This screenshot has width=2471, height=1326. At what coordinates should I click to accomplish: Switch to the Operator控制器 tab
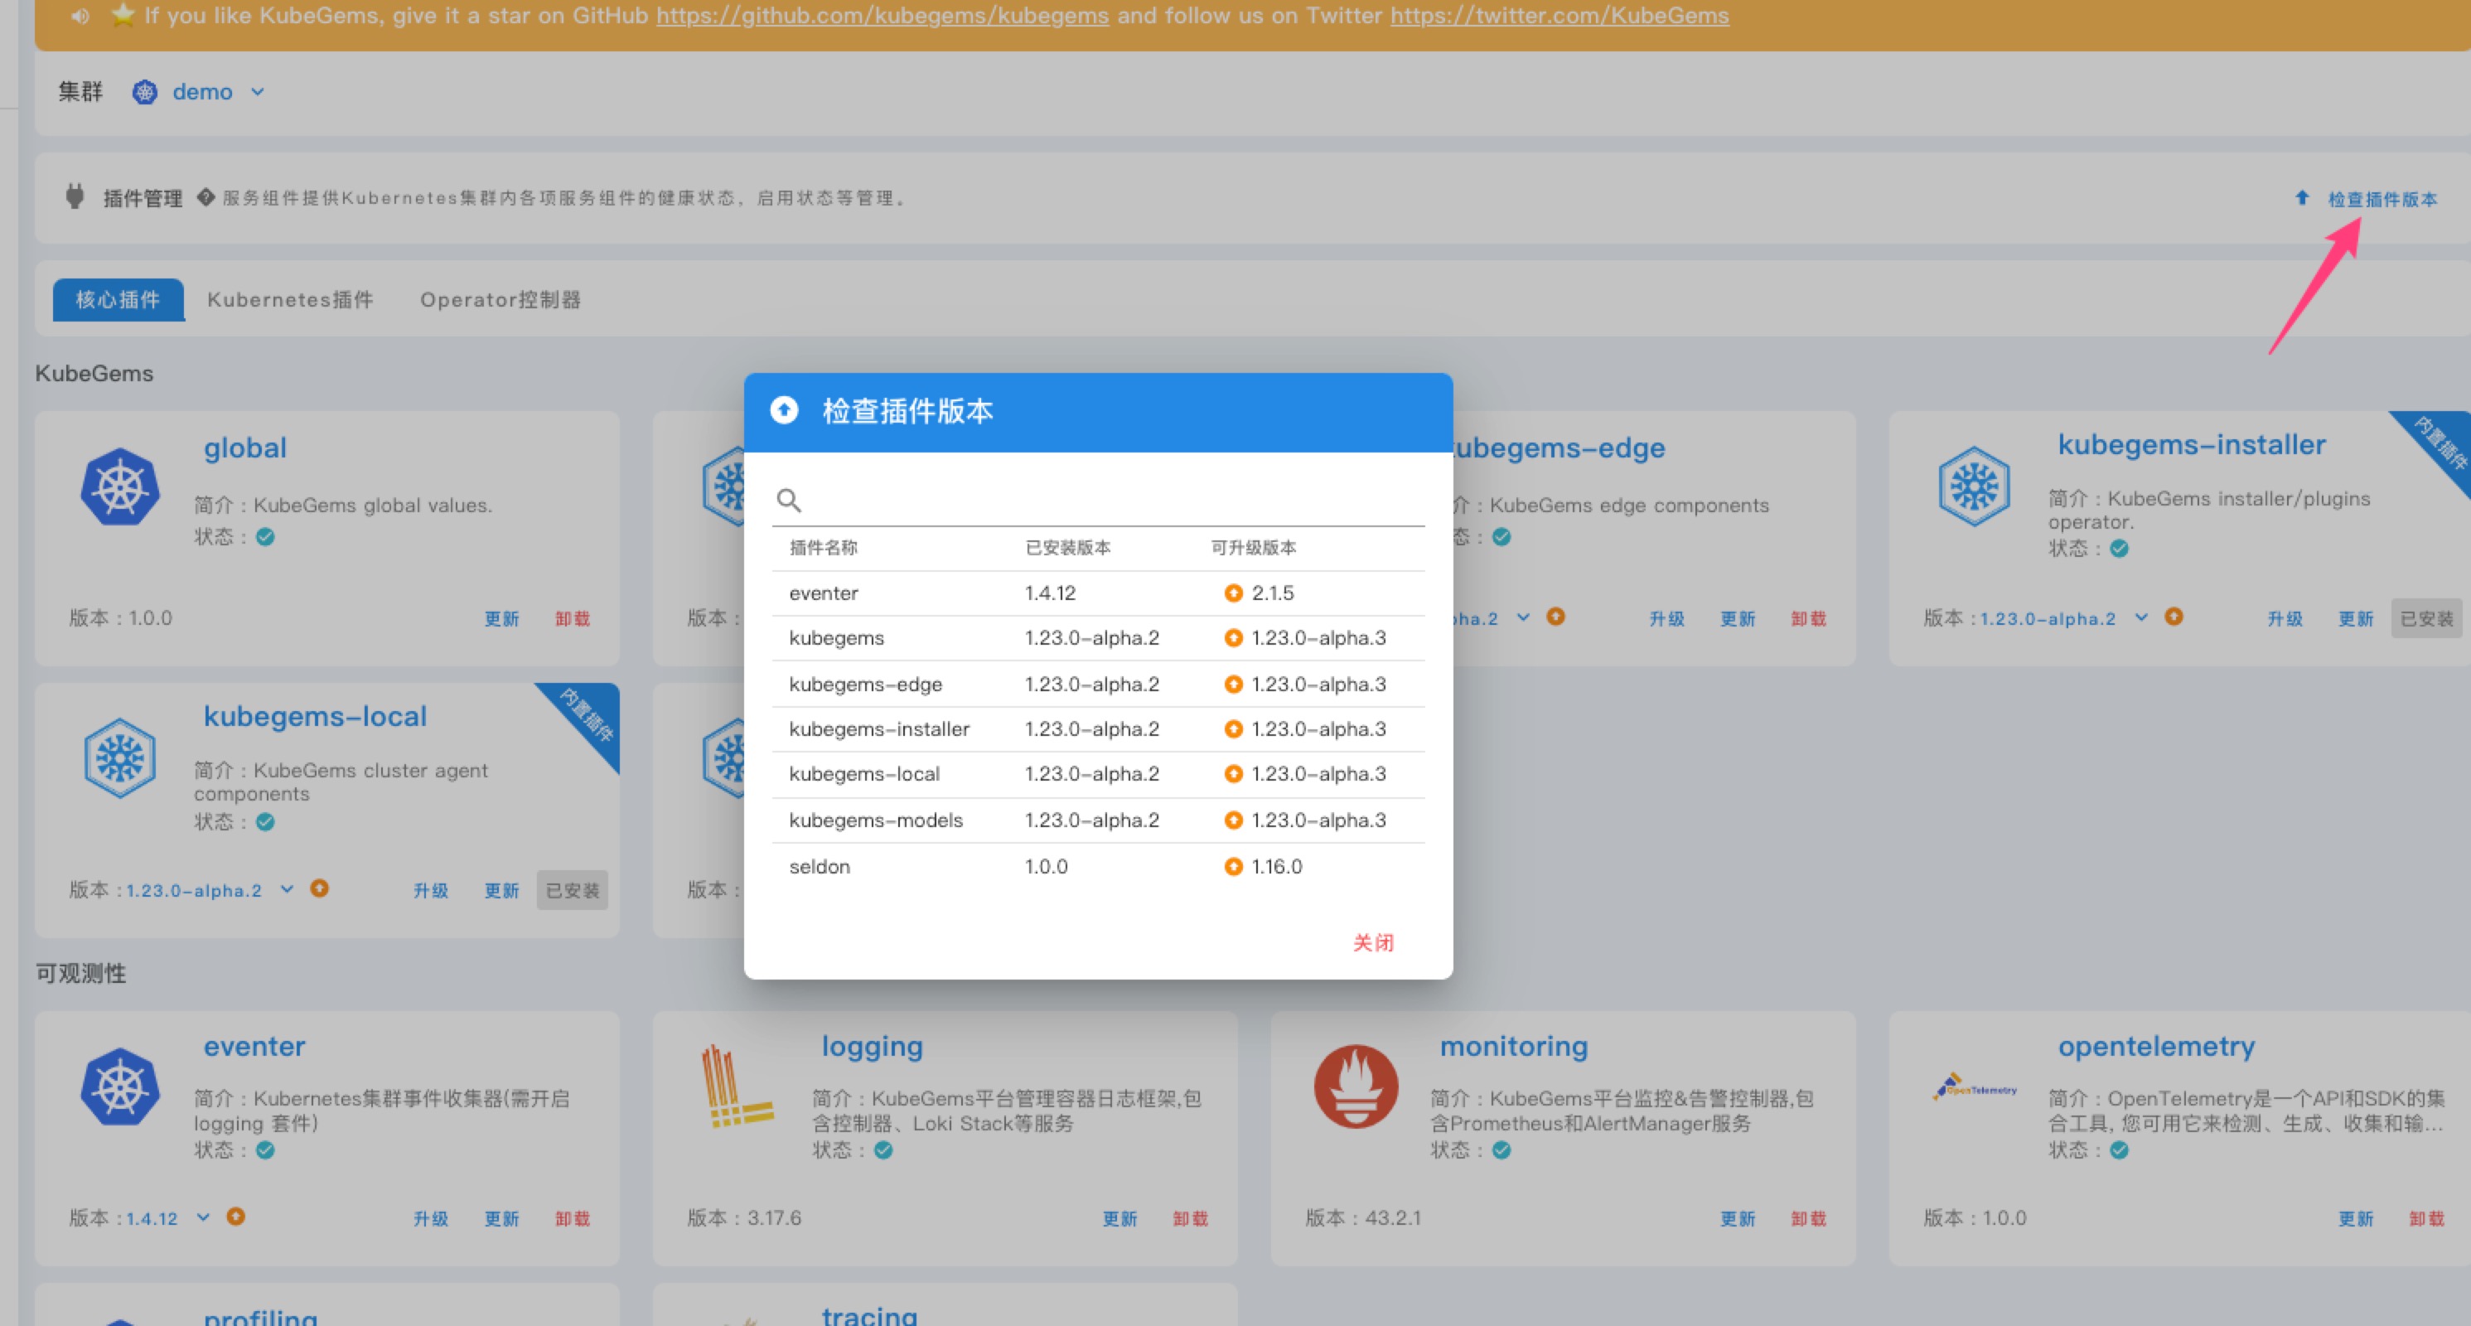click(x=500, y=299)
